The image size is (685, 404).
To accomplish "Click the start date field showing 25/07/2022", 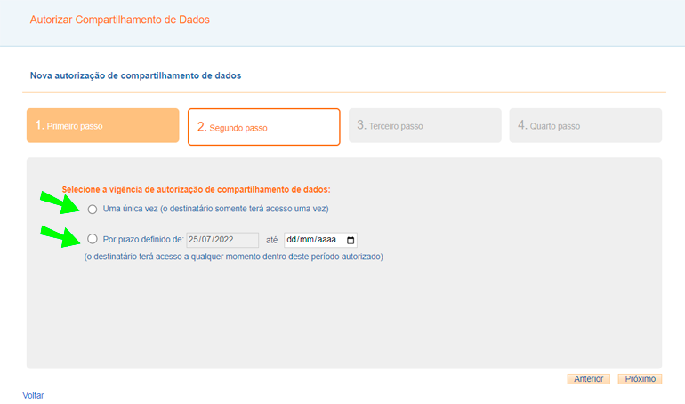I will (222, 240).
